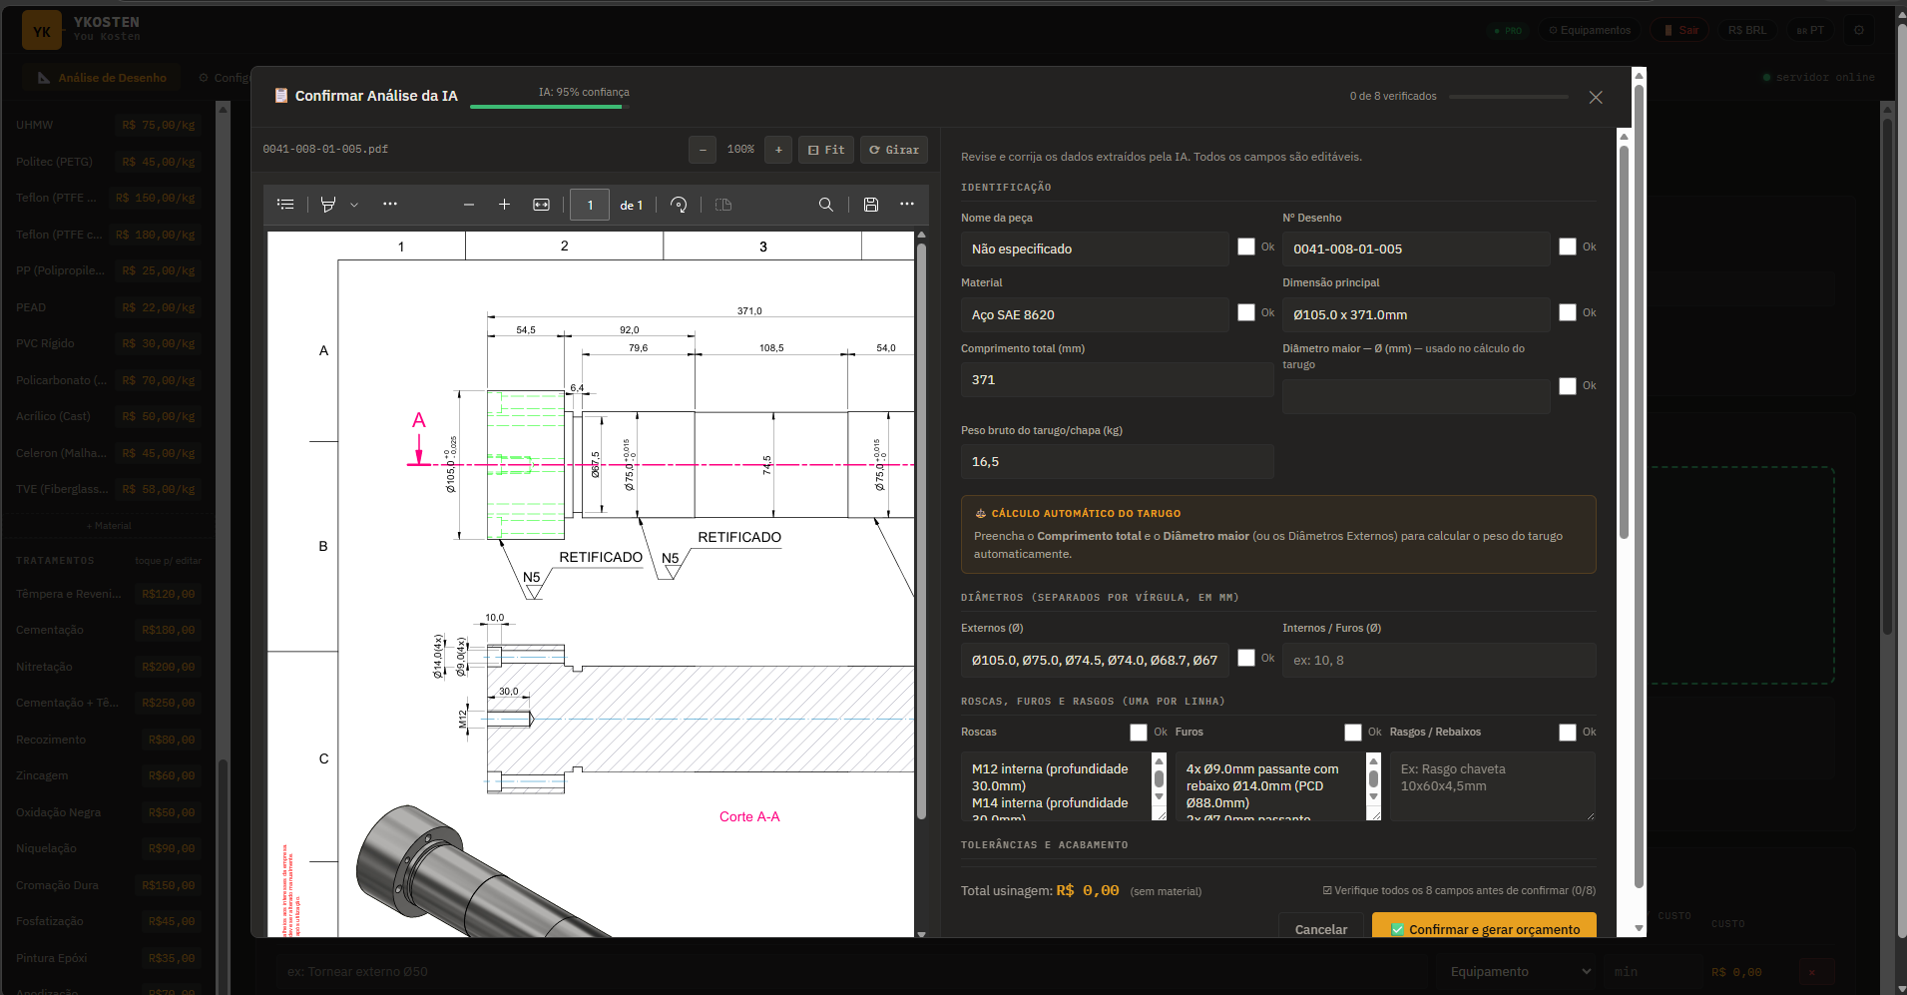Open the PDF table of contents icon
Viewport: 1907px width, 995px height.
tap(285, 205)
